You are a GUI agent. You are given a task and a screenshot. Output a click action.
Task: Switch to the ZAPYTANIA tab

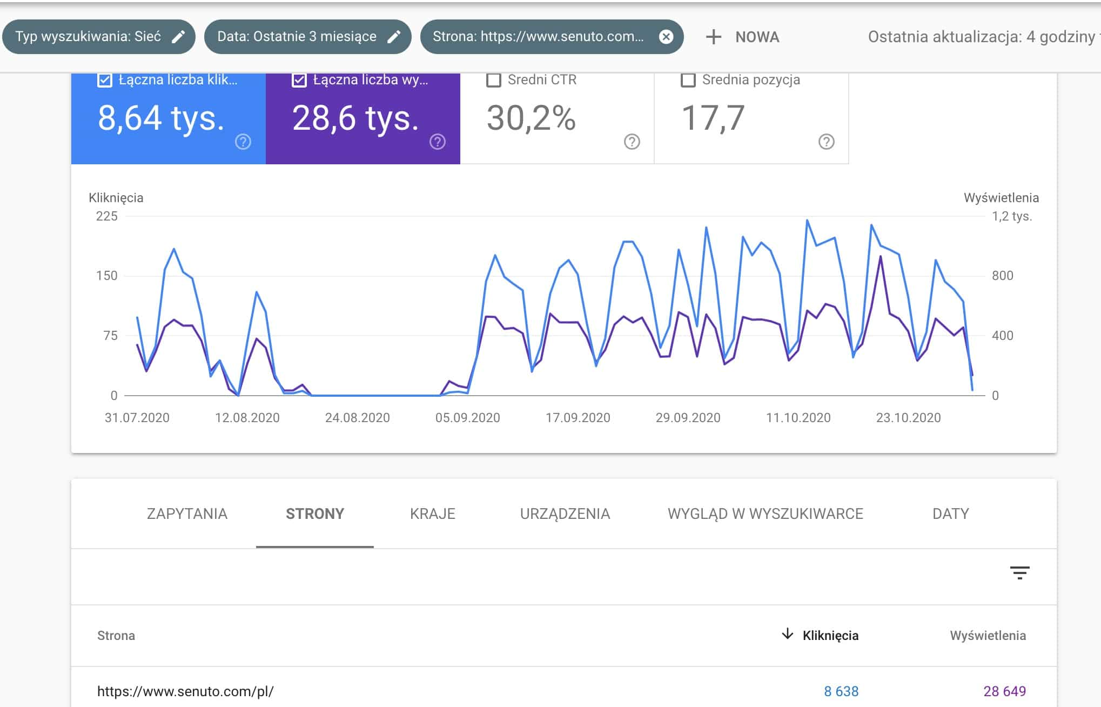tap(187, 513)
